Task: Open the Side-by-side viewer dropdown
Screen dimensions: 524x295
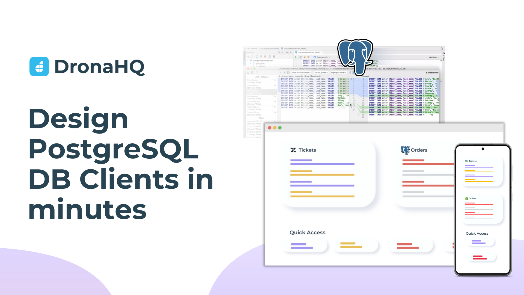Action: (x=301, y=72)
